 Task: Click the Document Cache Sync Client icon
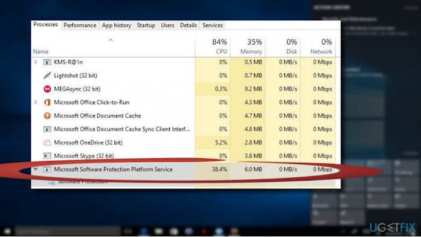[x=47, y=129]
